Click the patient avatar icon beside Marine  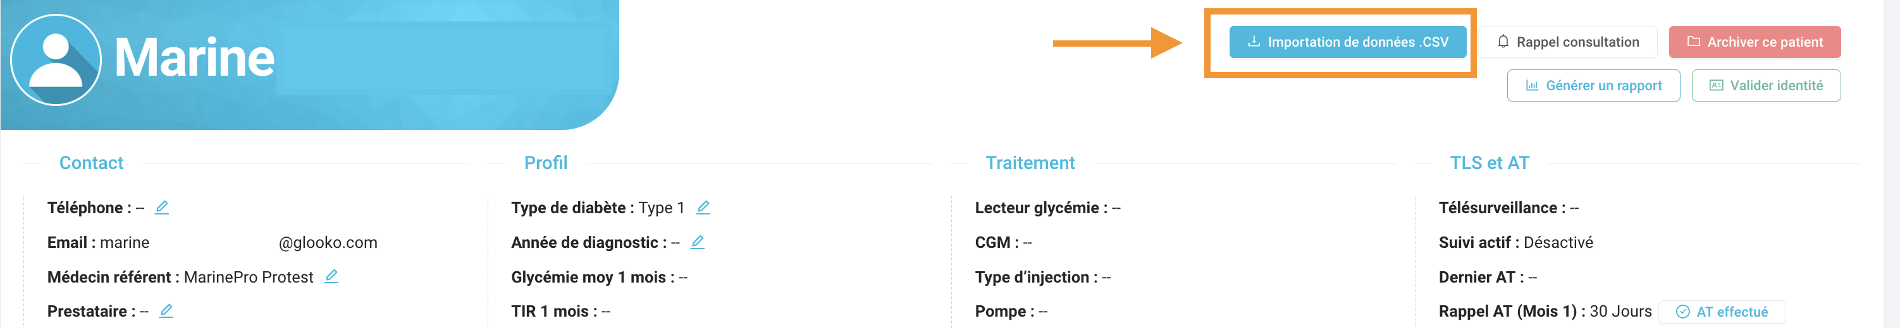(56, 61)
